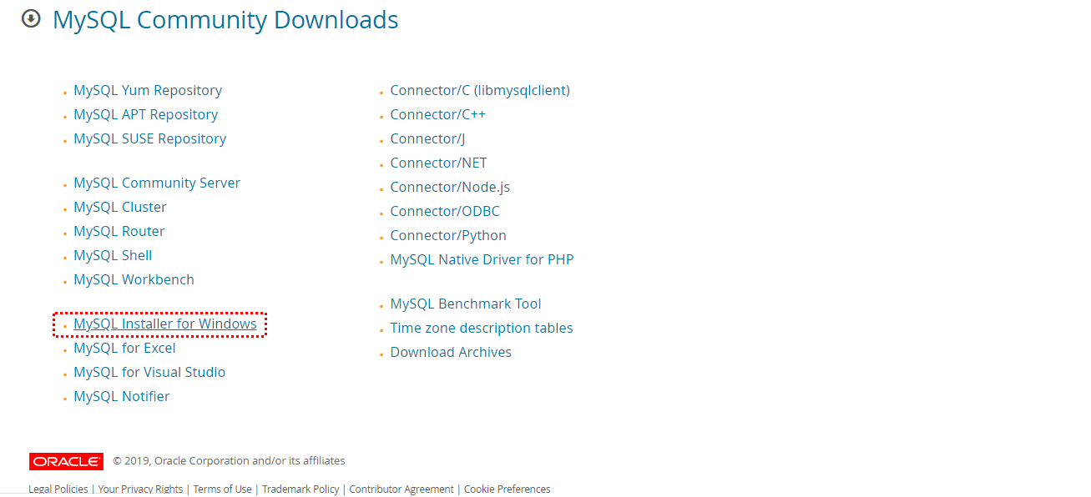
Task: Open the Connector/ODBC link
Action: (445, 211)
